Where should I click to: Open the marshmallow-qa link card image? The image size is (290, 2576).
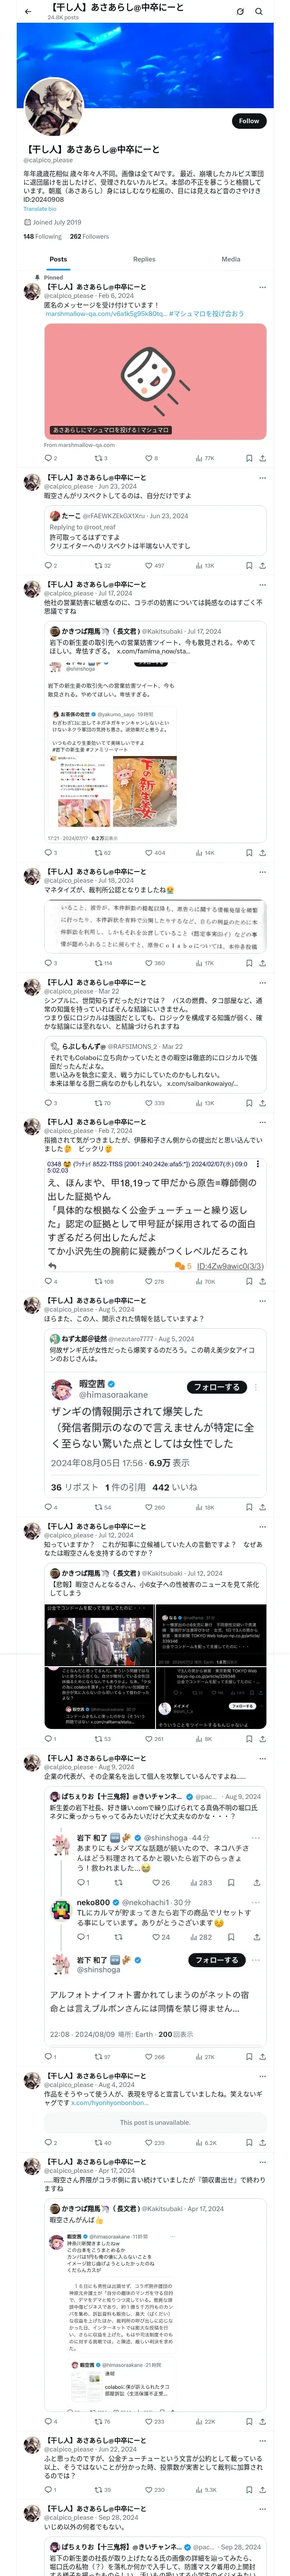[x=155, y=380]
